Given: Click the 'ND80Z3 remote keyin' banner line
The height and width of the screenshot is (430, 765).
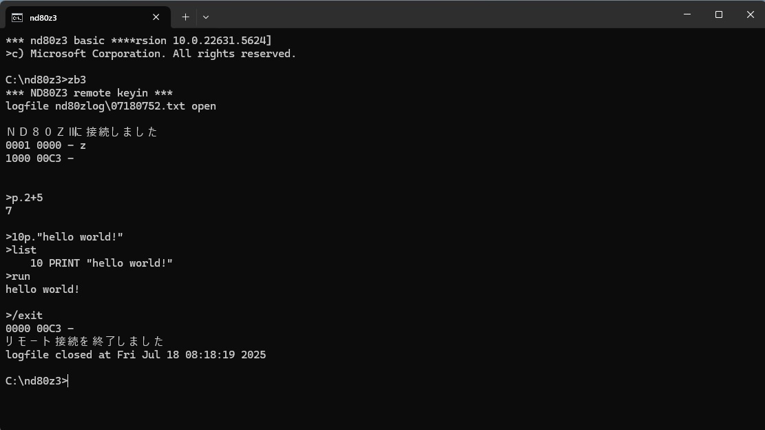Looking at the screenshot, I should tap(89, 93).
